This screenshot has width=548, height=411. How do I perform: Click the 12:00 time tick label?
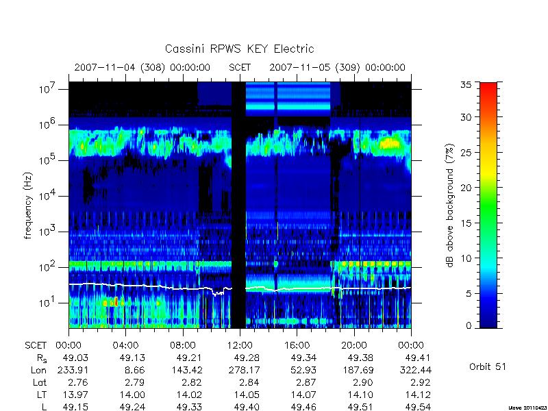coord(240,345)
